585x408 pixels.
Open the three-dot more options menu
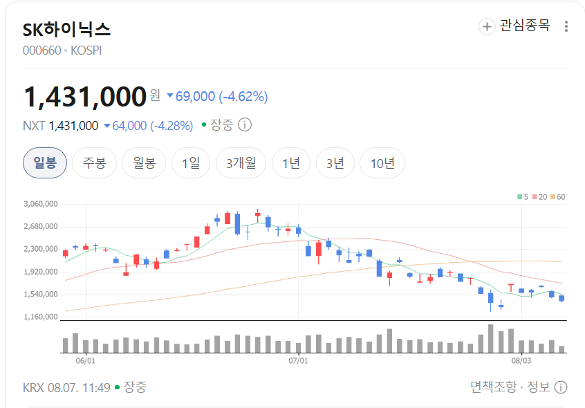click(566, 26)
